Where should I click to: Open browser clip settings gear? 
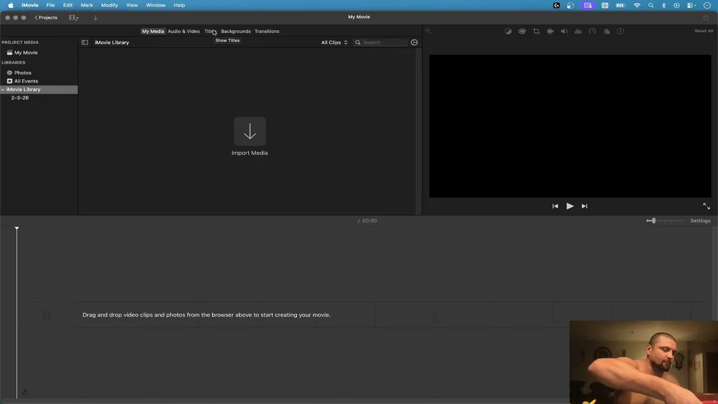point(415,43)
